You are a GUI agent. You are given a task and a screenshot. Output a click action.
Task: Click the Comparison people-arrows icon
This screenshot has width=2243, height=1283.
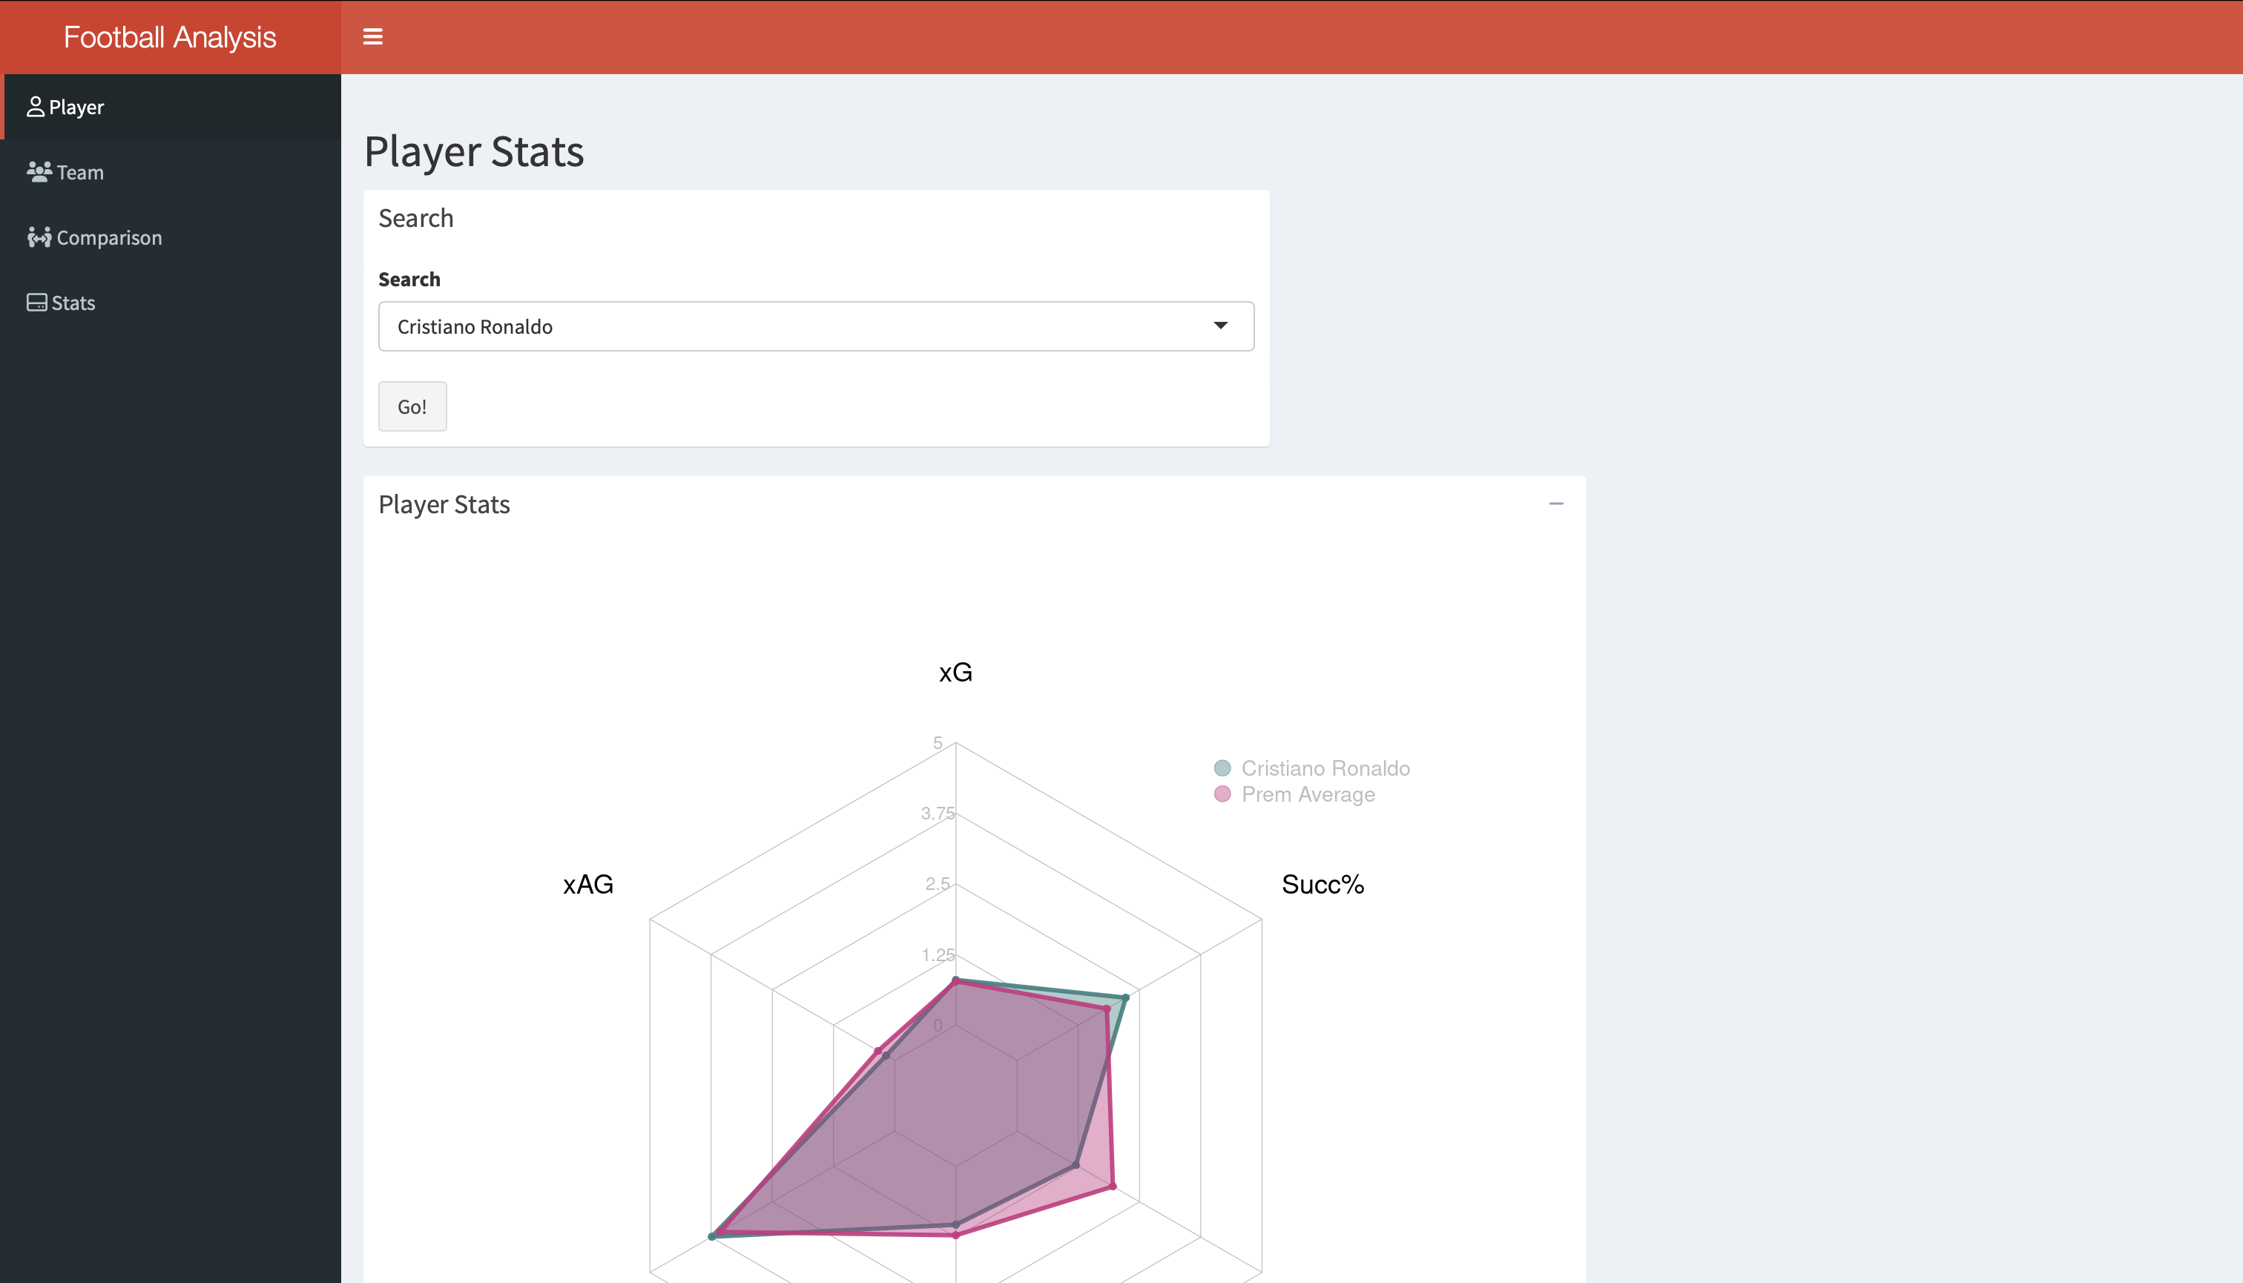39,237
